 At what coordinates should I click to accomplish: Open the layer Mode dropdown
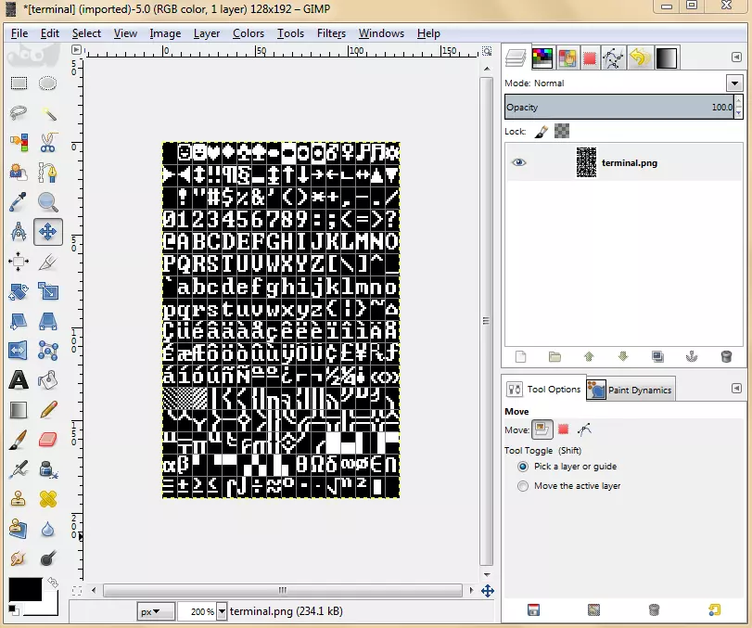point(734,83)
